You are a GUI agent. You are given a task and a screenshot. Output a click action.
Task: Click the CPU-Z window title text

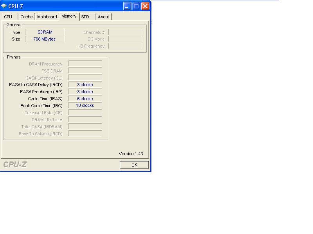(x=16, y=6)
